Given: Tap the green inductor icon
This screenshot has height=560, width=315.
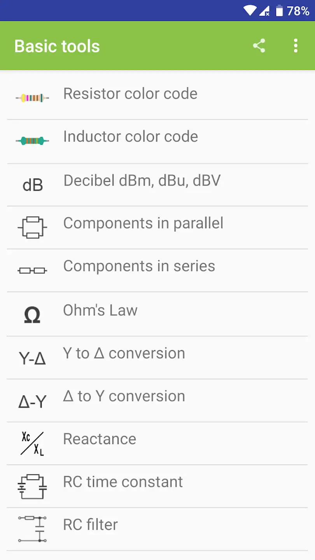Looking at the screenshot, I should tap(32, 141).
